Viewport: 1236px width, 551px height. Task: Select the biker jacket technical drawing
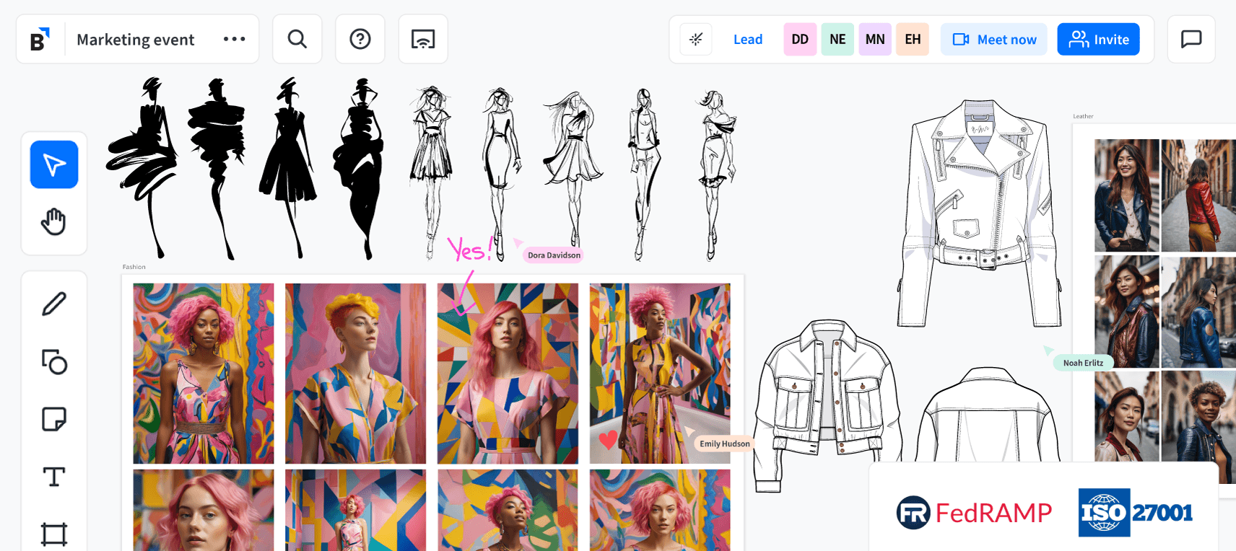[980, 213]
